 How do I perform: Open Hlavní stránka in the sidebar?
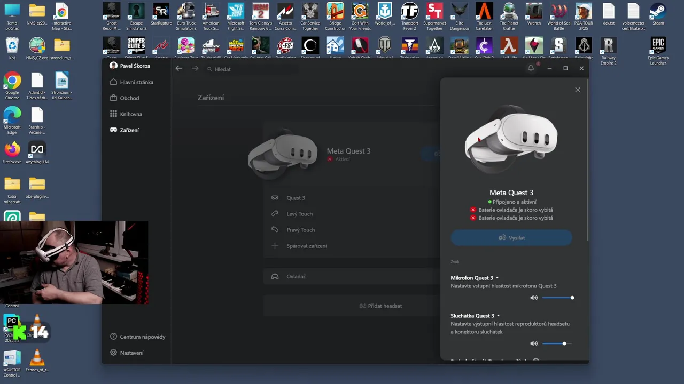coord(131,82)
